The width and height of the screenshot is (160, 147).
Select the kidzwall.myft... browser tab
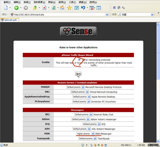(10, 20)
